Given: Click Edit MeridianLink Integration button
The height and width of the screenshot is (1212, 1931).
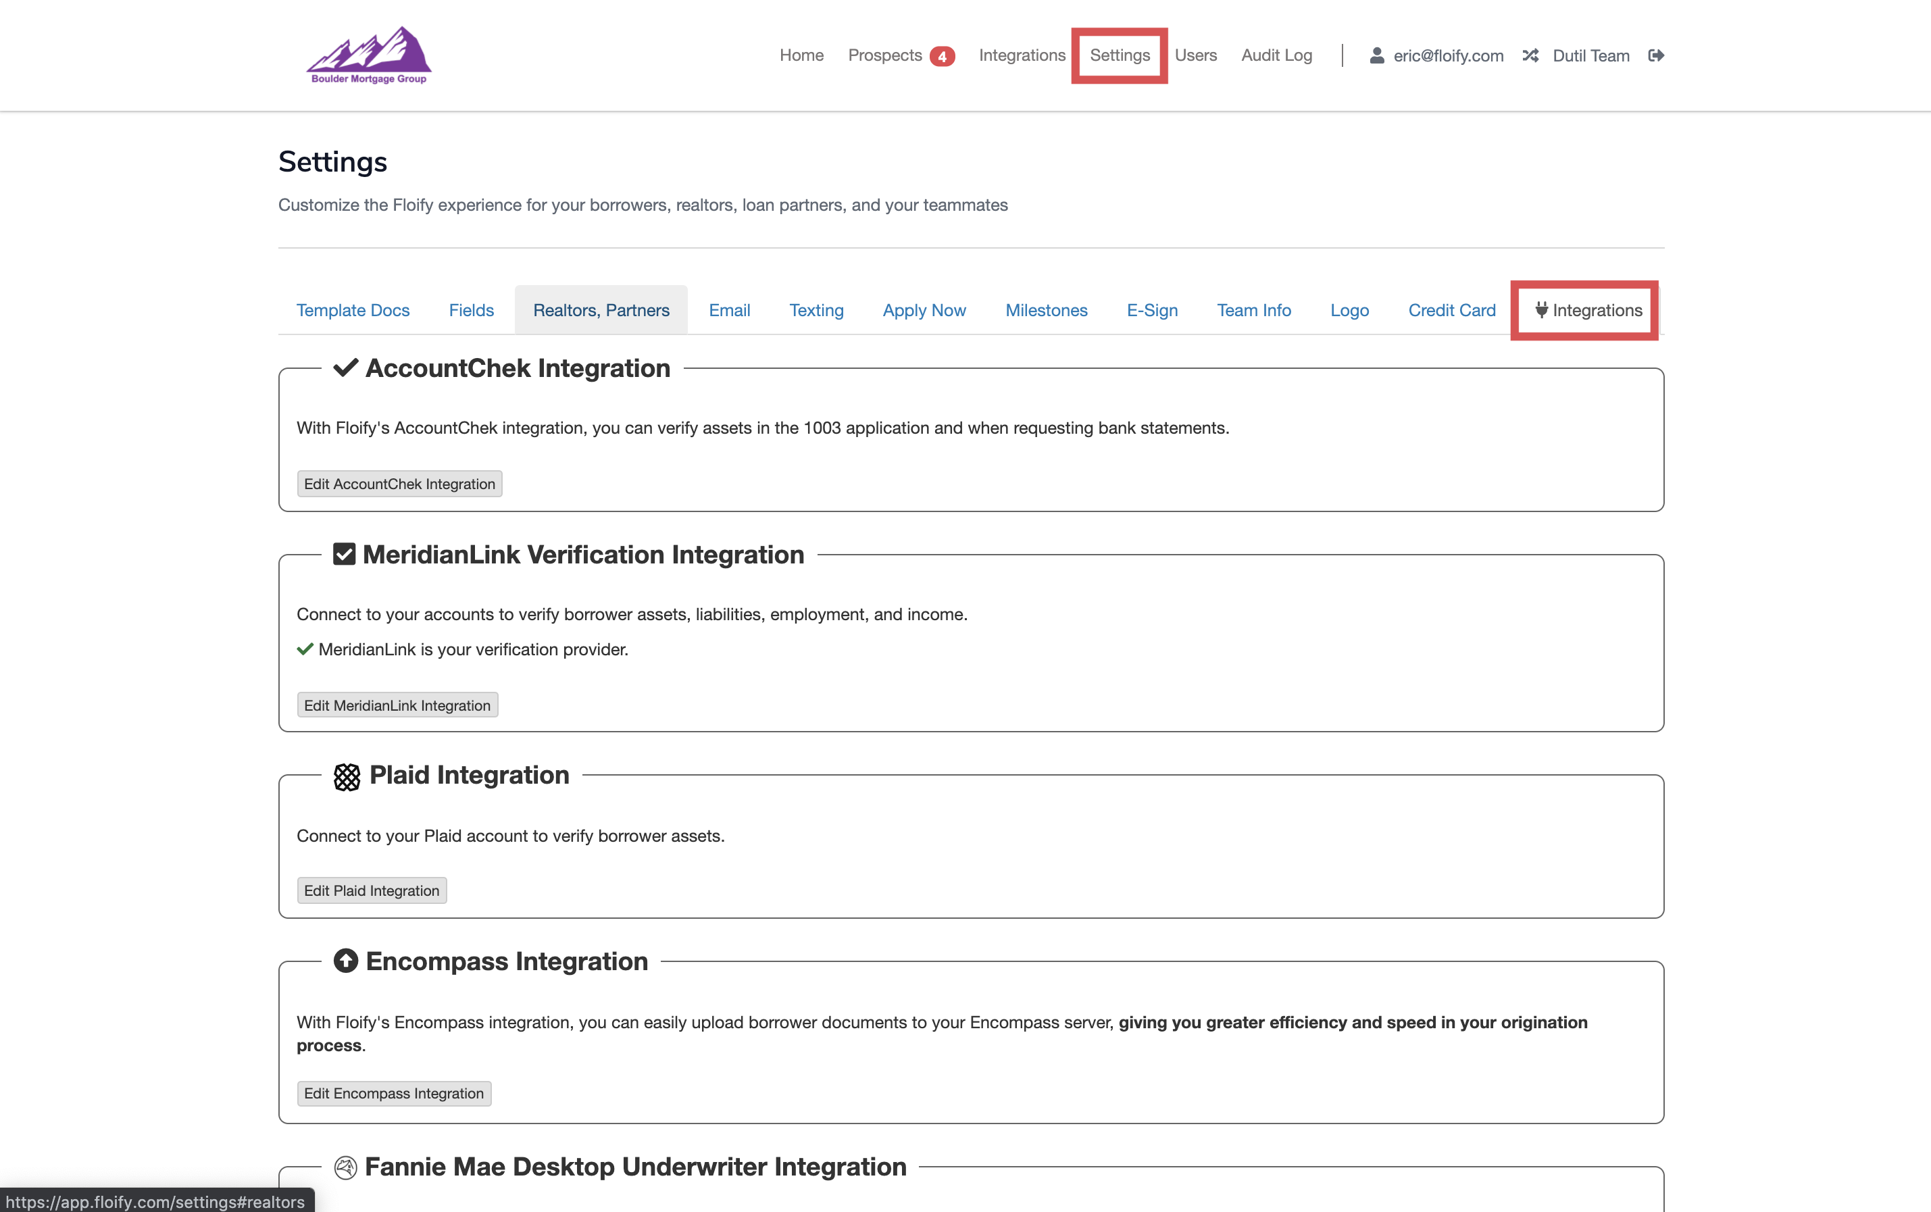Looking at the screenshot, I should click(397, 705).
